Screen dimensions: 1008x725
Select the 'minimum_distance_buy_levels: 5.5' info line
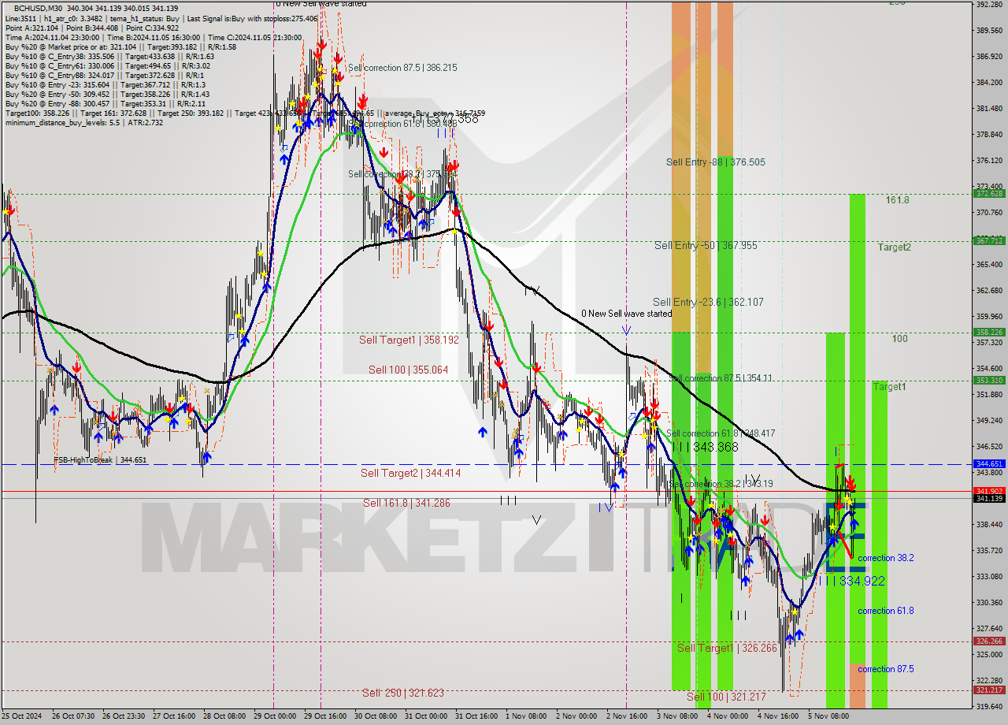[x=83, y=122]
